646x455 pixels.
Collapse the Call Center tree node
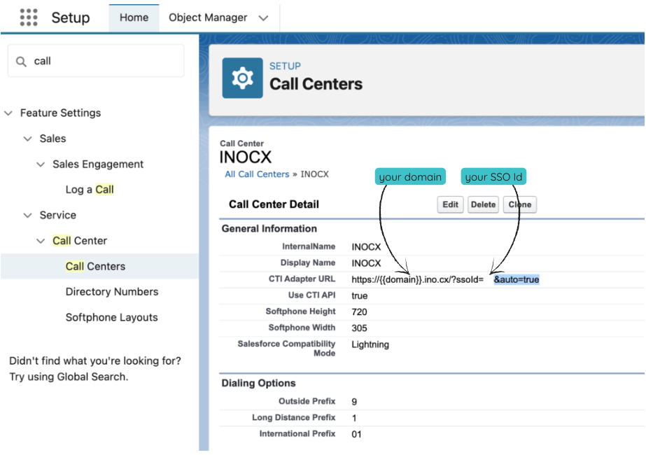[41, 241]
